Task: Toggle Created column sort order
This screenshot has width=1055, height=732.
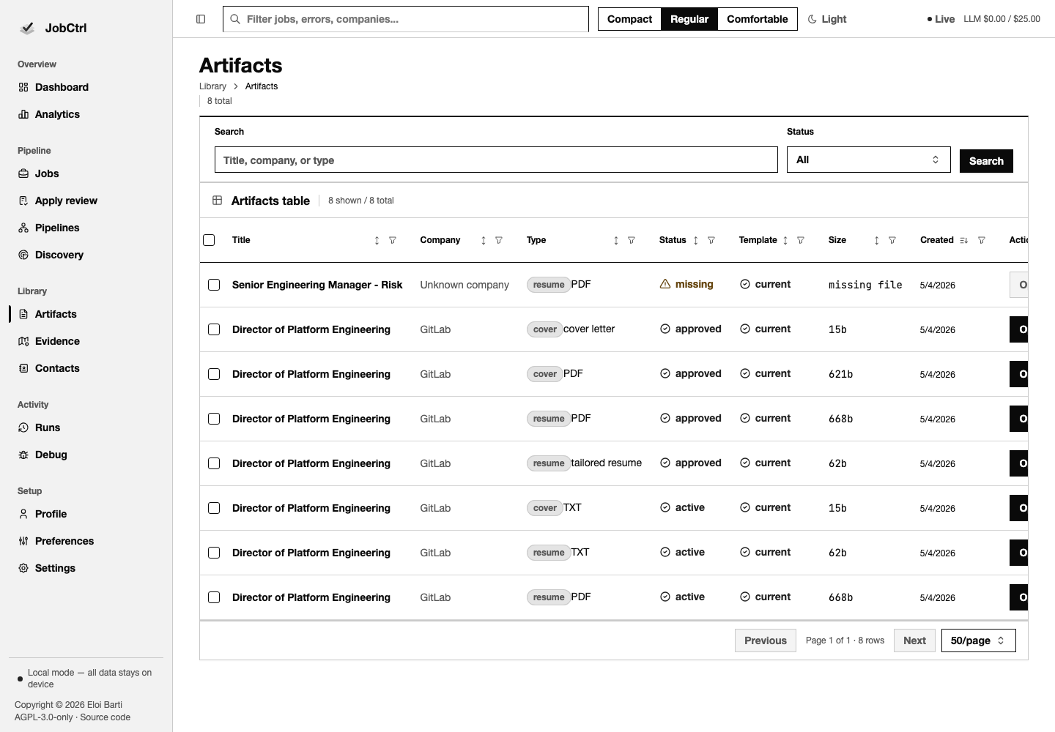Action: (x=964, y=240)
